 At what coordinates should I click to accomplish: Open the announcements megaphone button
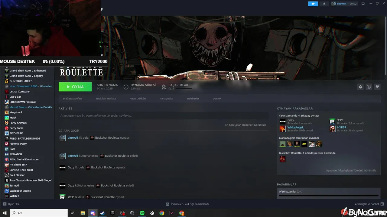(x=313, y=4)
